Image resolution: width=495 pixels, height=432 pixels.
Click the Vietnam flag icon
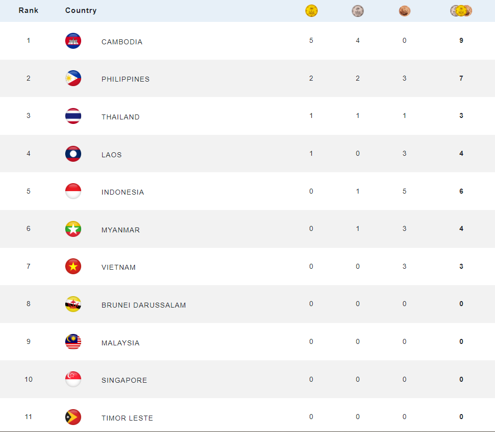[73, 266]
